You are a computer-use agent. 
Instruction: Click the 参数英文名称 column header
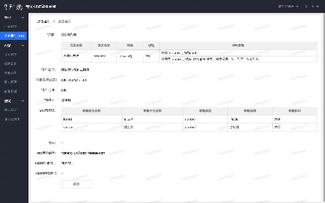point(91,111)
